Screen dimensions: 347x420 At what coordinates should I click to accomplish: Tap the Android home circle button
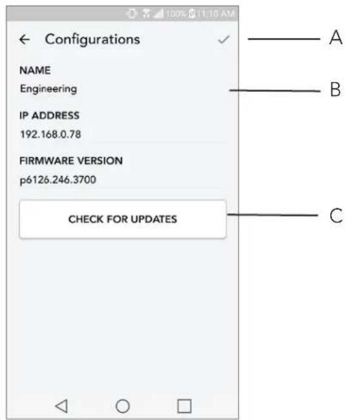(123, 406)
